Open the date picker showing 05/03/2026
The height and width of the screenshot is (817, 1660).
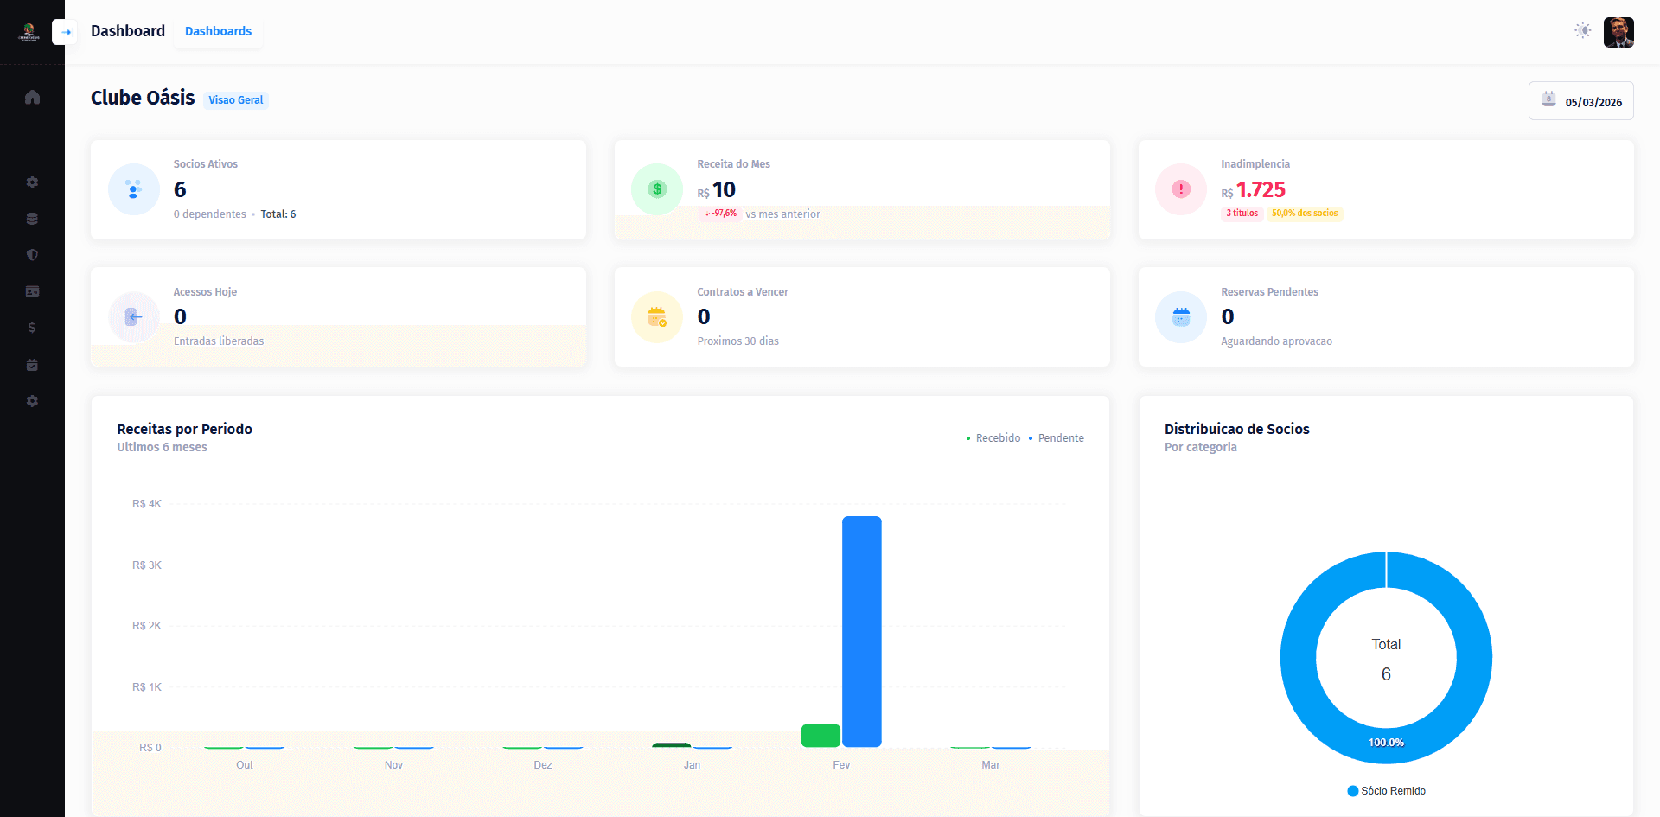pyautogui.click(x=1580, y=100)
